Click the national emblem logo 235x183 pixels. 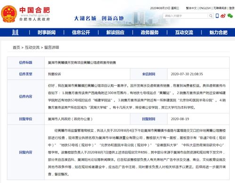tap(9, 14)
